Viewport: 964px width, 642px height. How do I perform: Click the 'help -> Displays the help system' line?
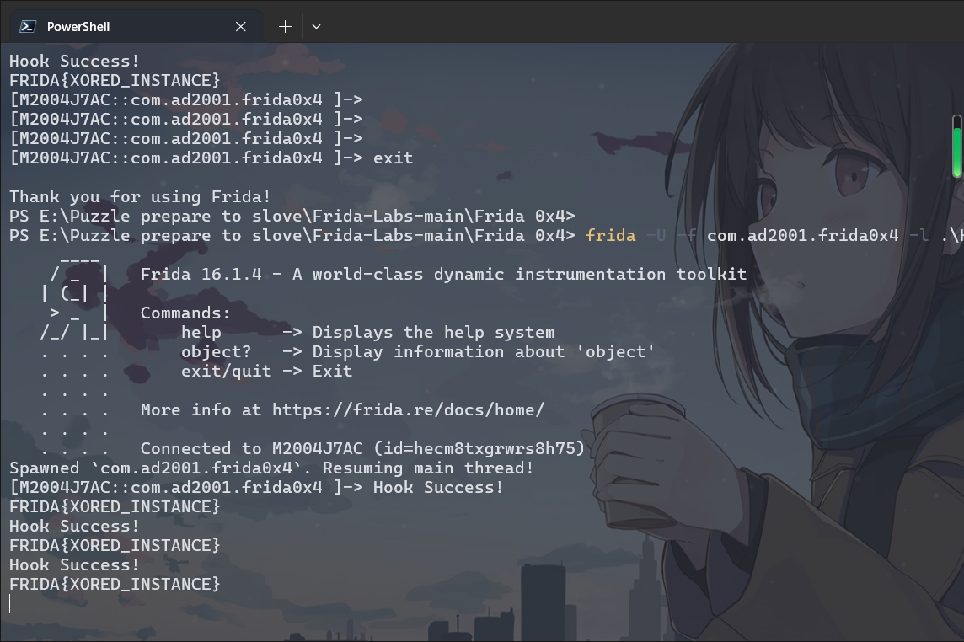pyautogui.click(x=367, y=333)
